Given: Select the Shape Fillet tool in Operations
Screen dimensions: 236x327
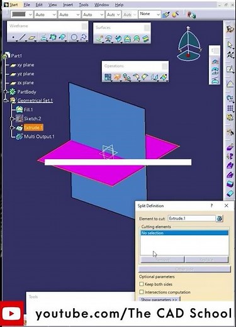Looking at the screenshot, I should pyautogui.click(x=137, y=77).
